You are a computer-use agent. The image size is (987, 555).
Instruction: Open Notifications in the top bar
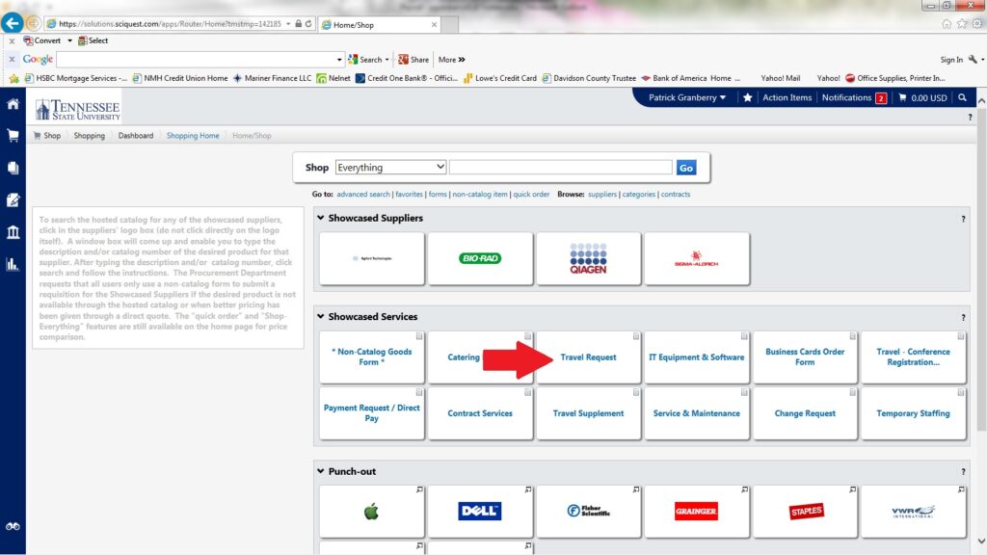point(853,98)
